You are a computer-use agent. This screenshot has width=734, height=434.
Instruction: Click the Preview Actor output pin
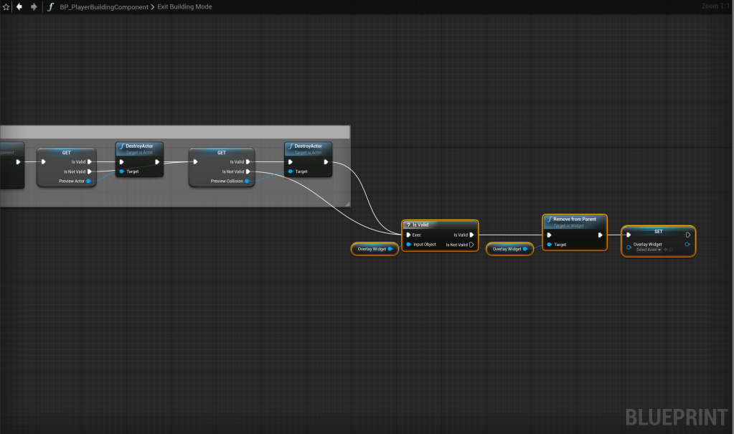[89, 181]
